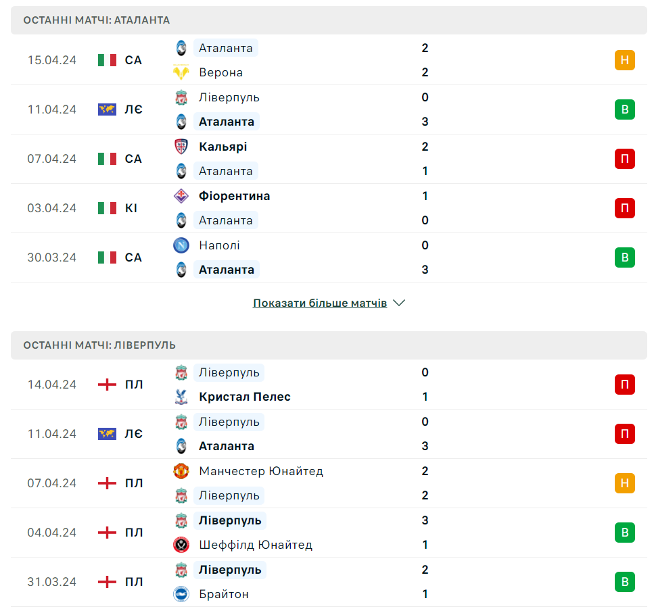Click the Verona club crest icon
Viewport: 654px width, 615px height.
tap(181, 72)
